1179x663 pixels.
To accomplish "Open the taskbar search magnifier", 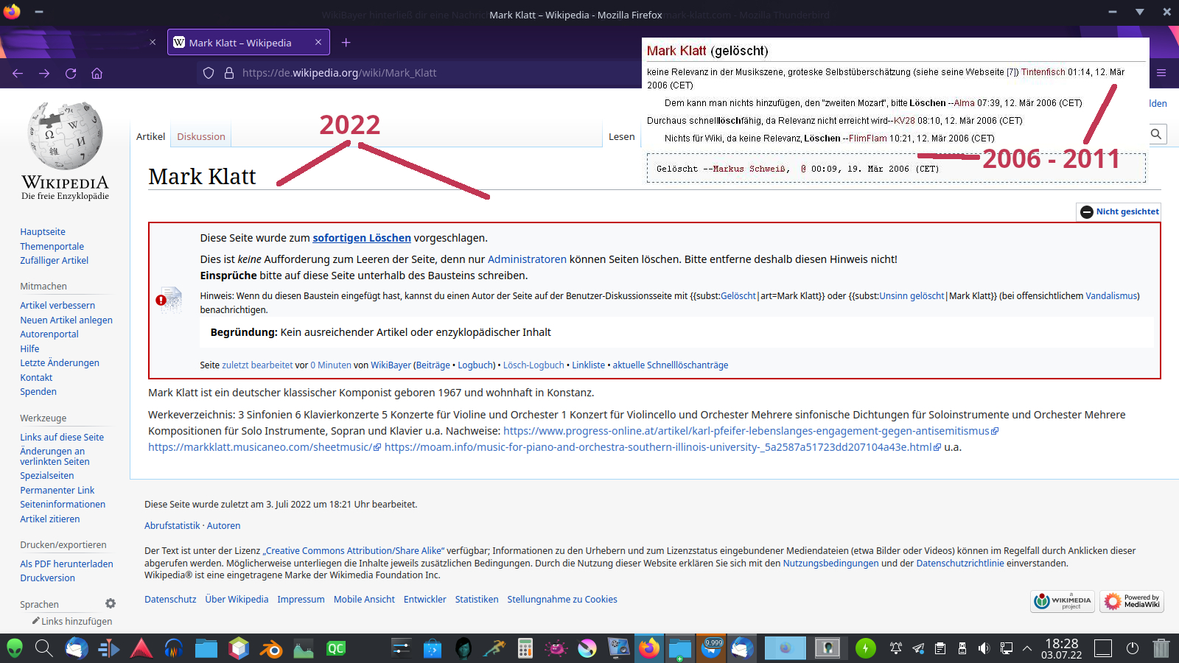I will click(x=44, y=648).
